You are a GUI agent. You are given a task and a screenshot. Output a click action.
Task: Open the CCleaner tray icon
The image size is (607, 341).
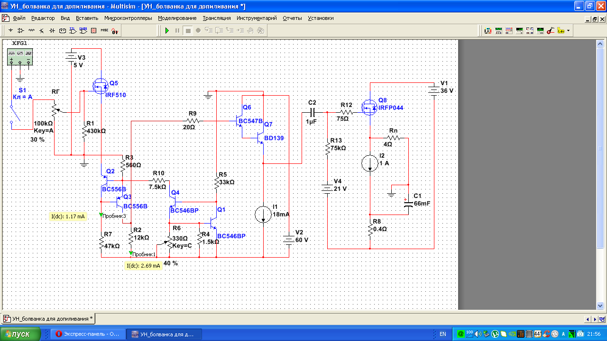546,334
